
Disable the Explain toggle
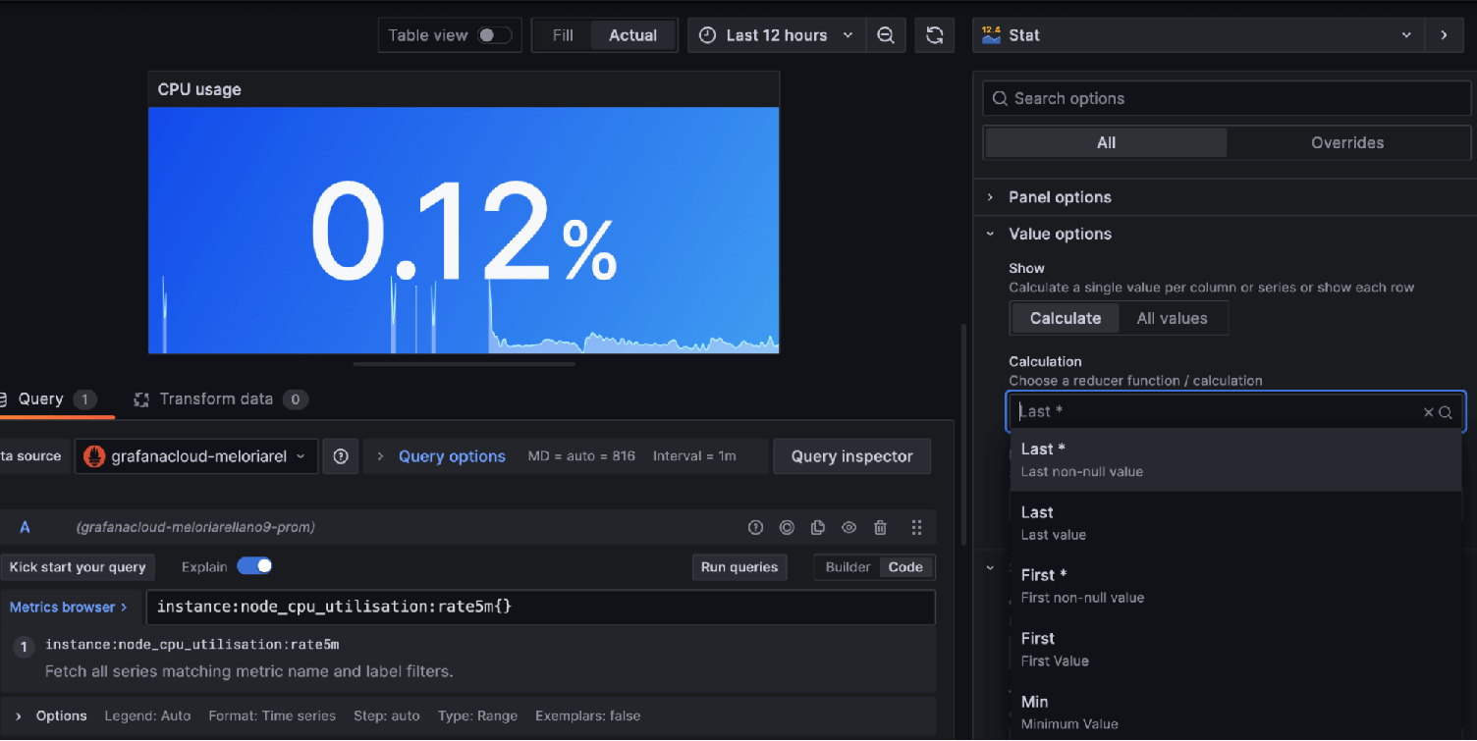[254, 566]
